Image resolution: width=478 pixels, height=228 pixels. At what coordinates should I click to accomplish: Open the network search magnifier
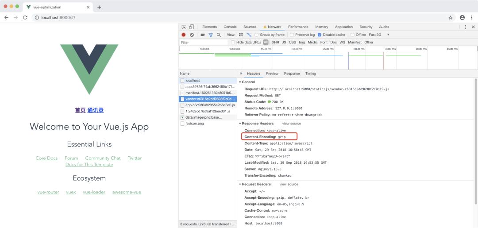(219, 35)
